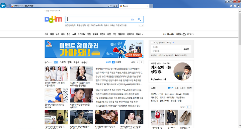Click the browser Back arrow button
Screen dimensions: 241x129
click(3, 6)
